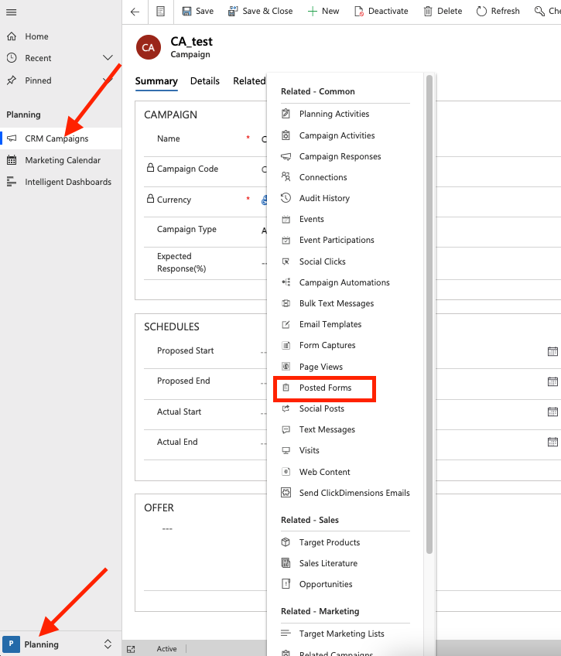
Task: Delete the campaign record
Action: tap(443, 12)
